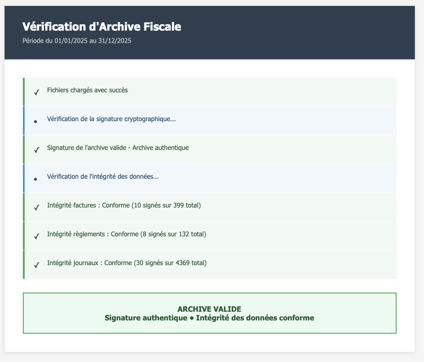Click the ARCHIVE VALIDE heading
The height and width of the screenshot is (362, 424).
[x=209, y=309]
